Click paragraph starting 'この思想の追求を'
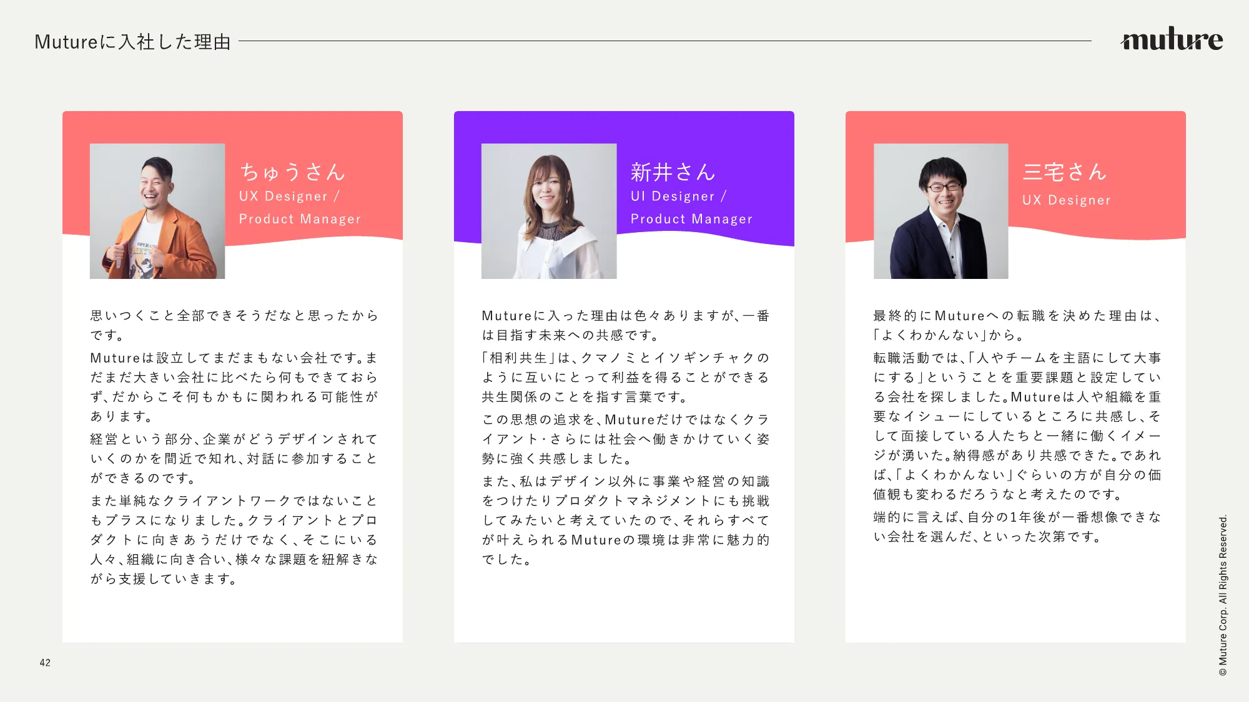The height and width of the screenshot is (702, 1249). coord(626,439)
